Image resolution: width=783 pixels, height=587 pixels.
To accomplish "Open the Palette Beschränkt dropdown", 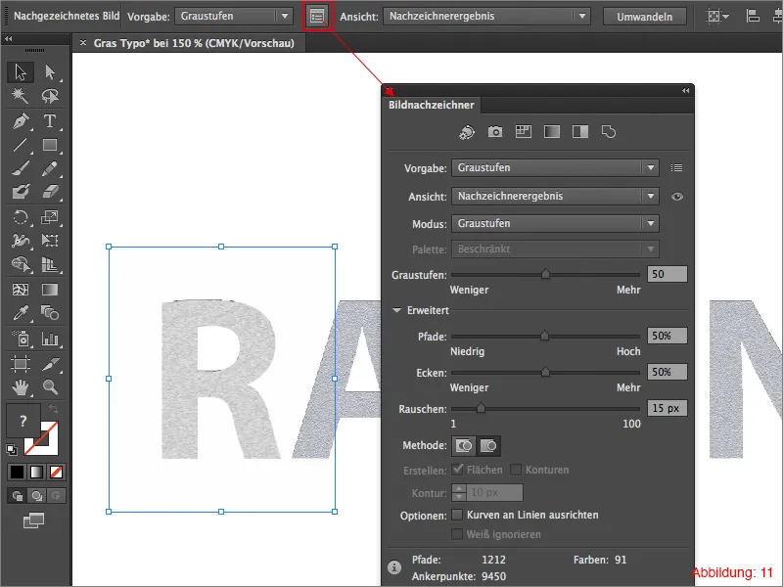I will click(555, 249).
